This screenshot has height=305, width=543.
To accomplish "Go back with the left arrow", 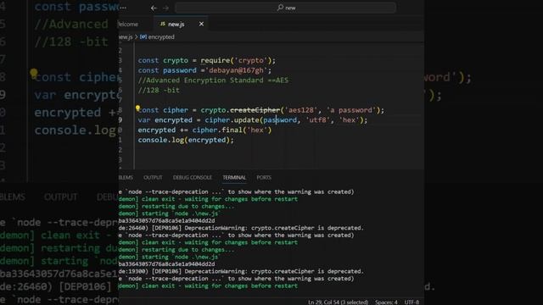I will [x=154, y=8].
